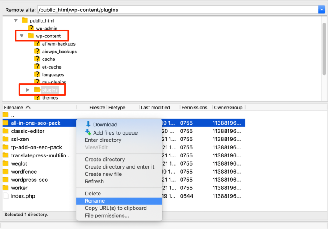
Task: Choose Create directory and enter it
Action: click(x=119, y=166)
